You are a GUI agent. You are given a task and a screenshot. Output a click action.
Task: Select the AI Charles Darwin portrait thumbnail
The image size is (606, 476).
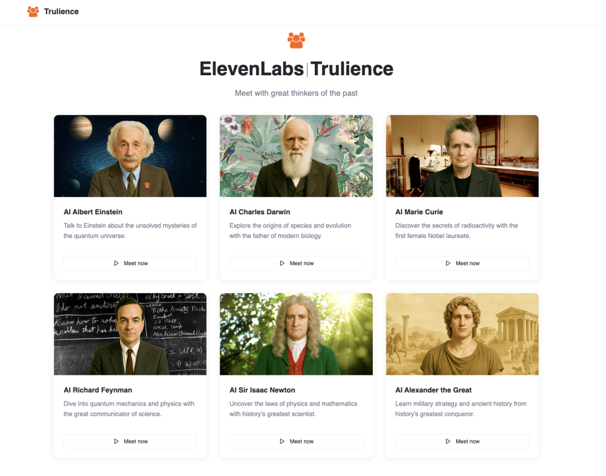(x=296, y=156)
